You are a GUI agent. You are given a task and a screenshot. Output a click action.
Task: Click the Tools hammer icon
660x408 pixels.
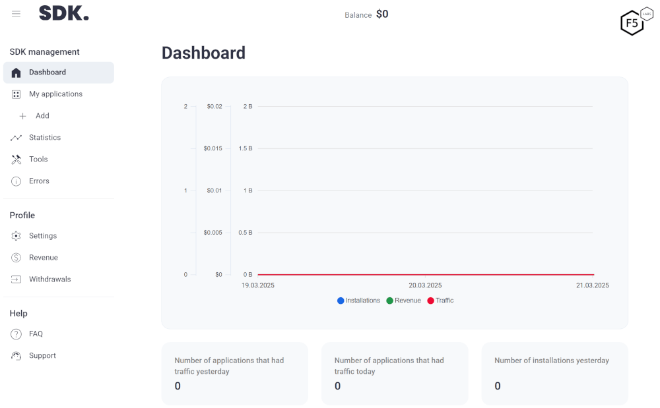(16, 160)
